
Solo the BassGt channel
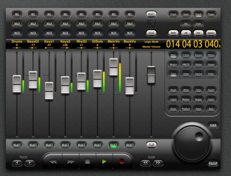33,23
